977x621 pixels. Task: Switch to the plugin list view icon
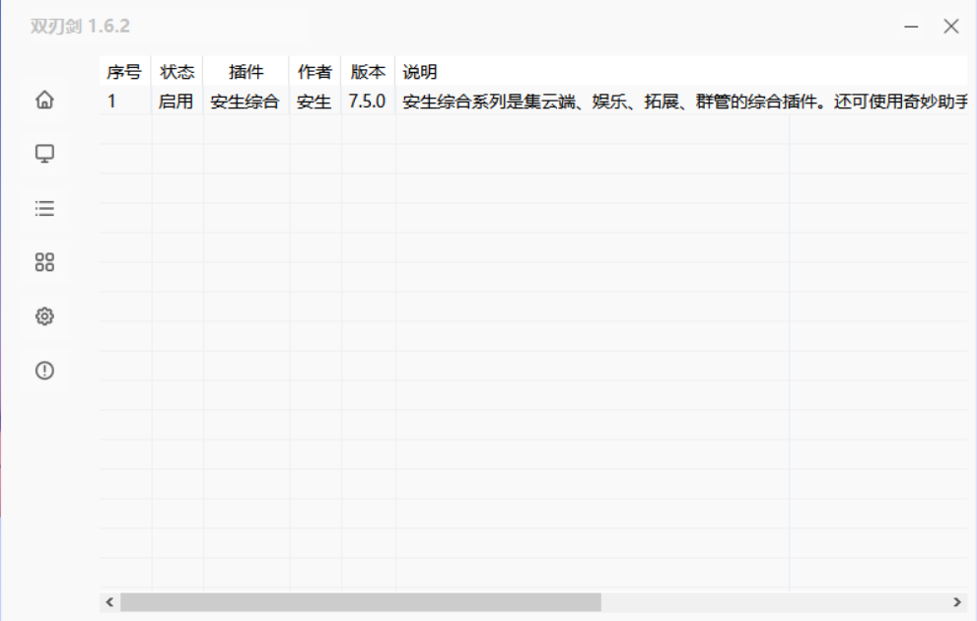43,208
